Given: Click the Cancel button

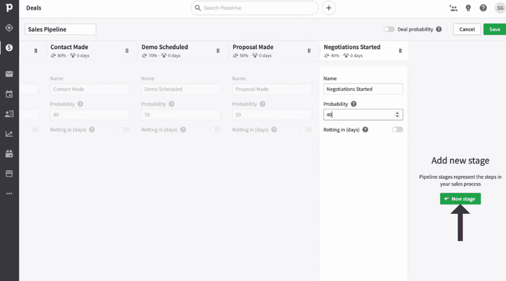Looking at the screenshot, I should [x=467, y=29].
